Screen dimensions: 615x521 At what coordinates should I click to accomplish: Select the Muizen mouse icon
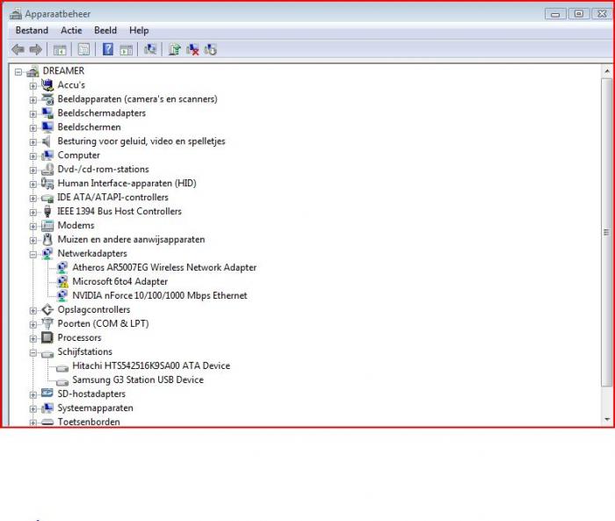point(47,239)
